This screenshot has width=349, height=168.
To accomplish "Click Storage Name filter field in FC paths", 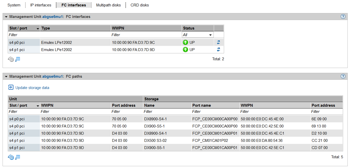I will point(167,112).
